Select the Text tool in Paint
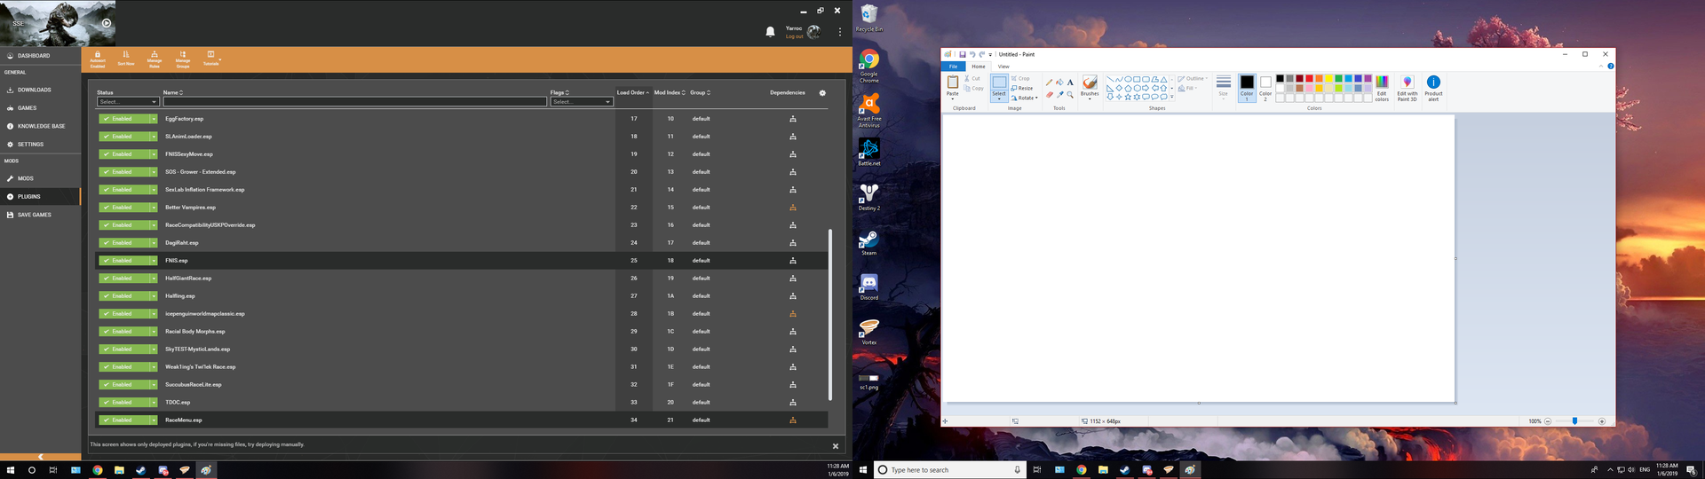 [x=1070, y=82]
